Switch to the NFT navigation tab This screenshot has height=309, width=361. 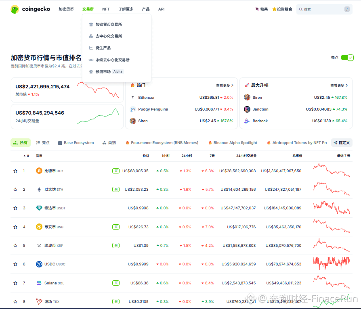pos(106,9)
